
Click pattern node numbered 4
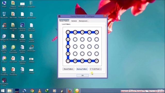click(x=75, y=32)
